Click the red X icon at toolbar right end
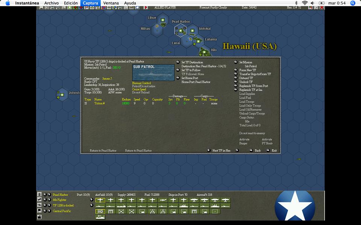Viewport: 361px width, 225px height. (x=322, y=7)
